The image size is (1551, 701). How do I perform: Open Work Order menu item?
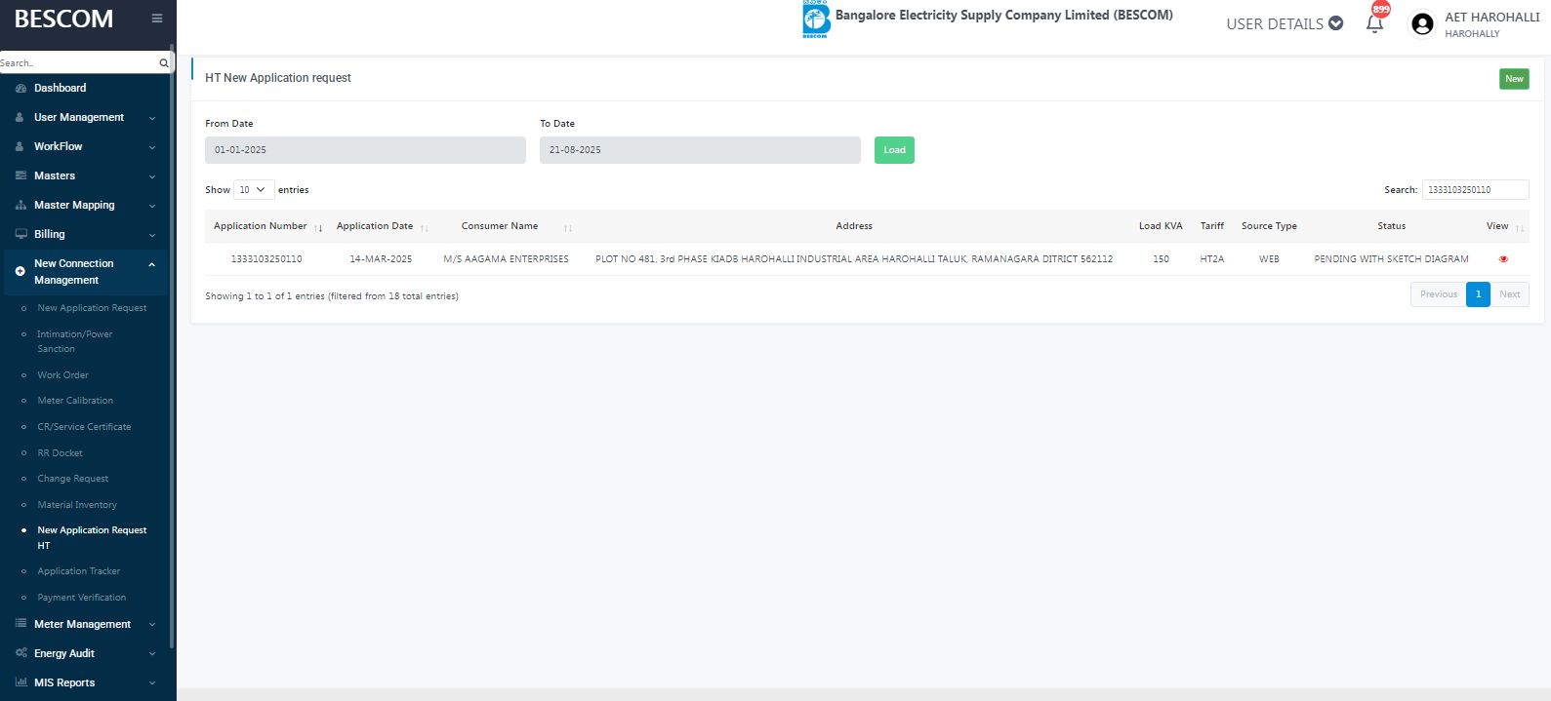62,375
